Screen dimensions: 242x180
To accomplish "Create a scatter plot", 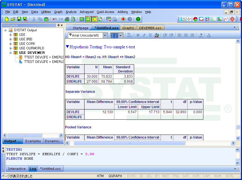I will [x=214, y=19].
